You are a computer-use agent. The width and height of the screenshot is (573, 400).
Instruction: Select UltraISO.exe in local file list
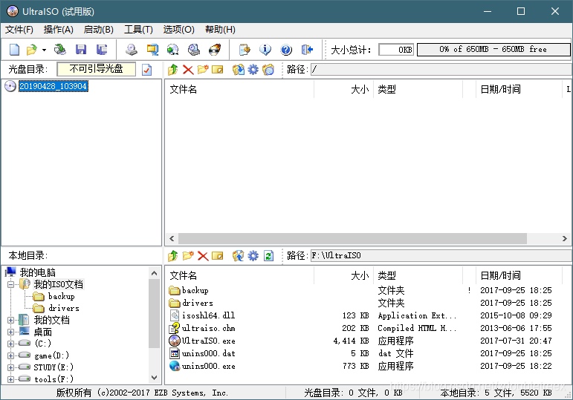[209, 341]
